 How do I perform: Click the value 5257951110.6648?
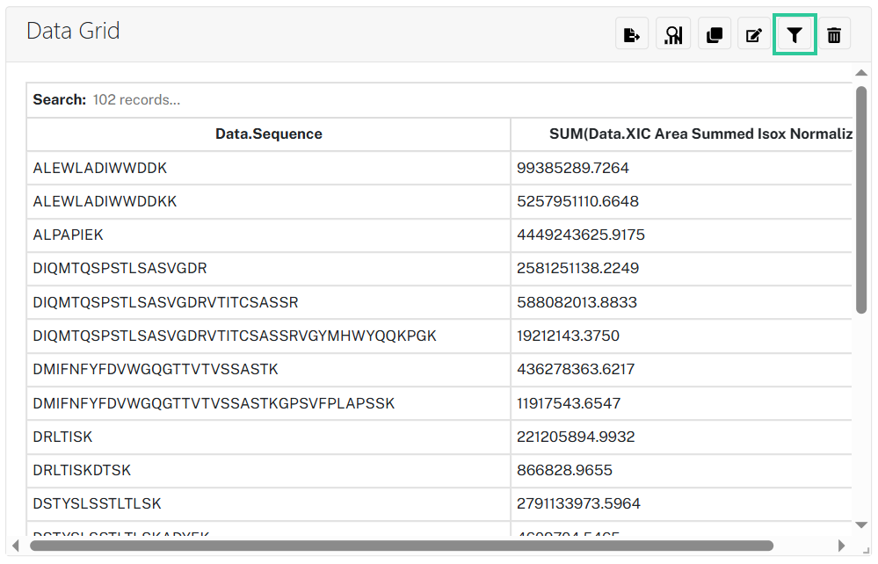[x=577, y=201]
